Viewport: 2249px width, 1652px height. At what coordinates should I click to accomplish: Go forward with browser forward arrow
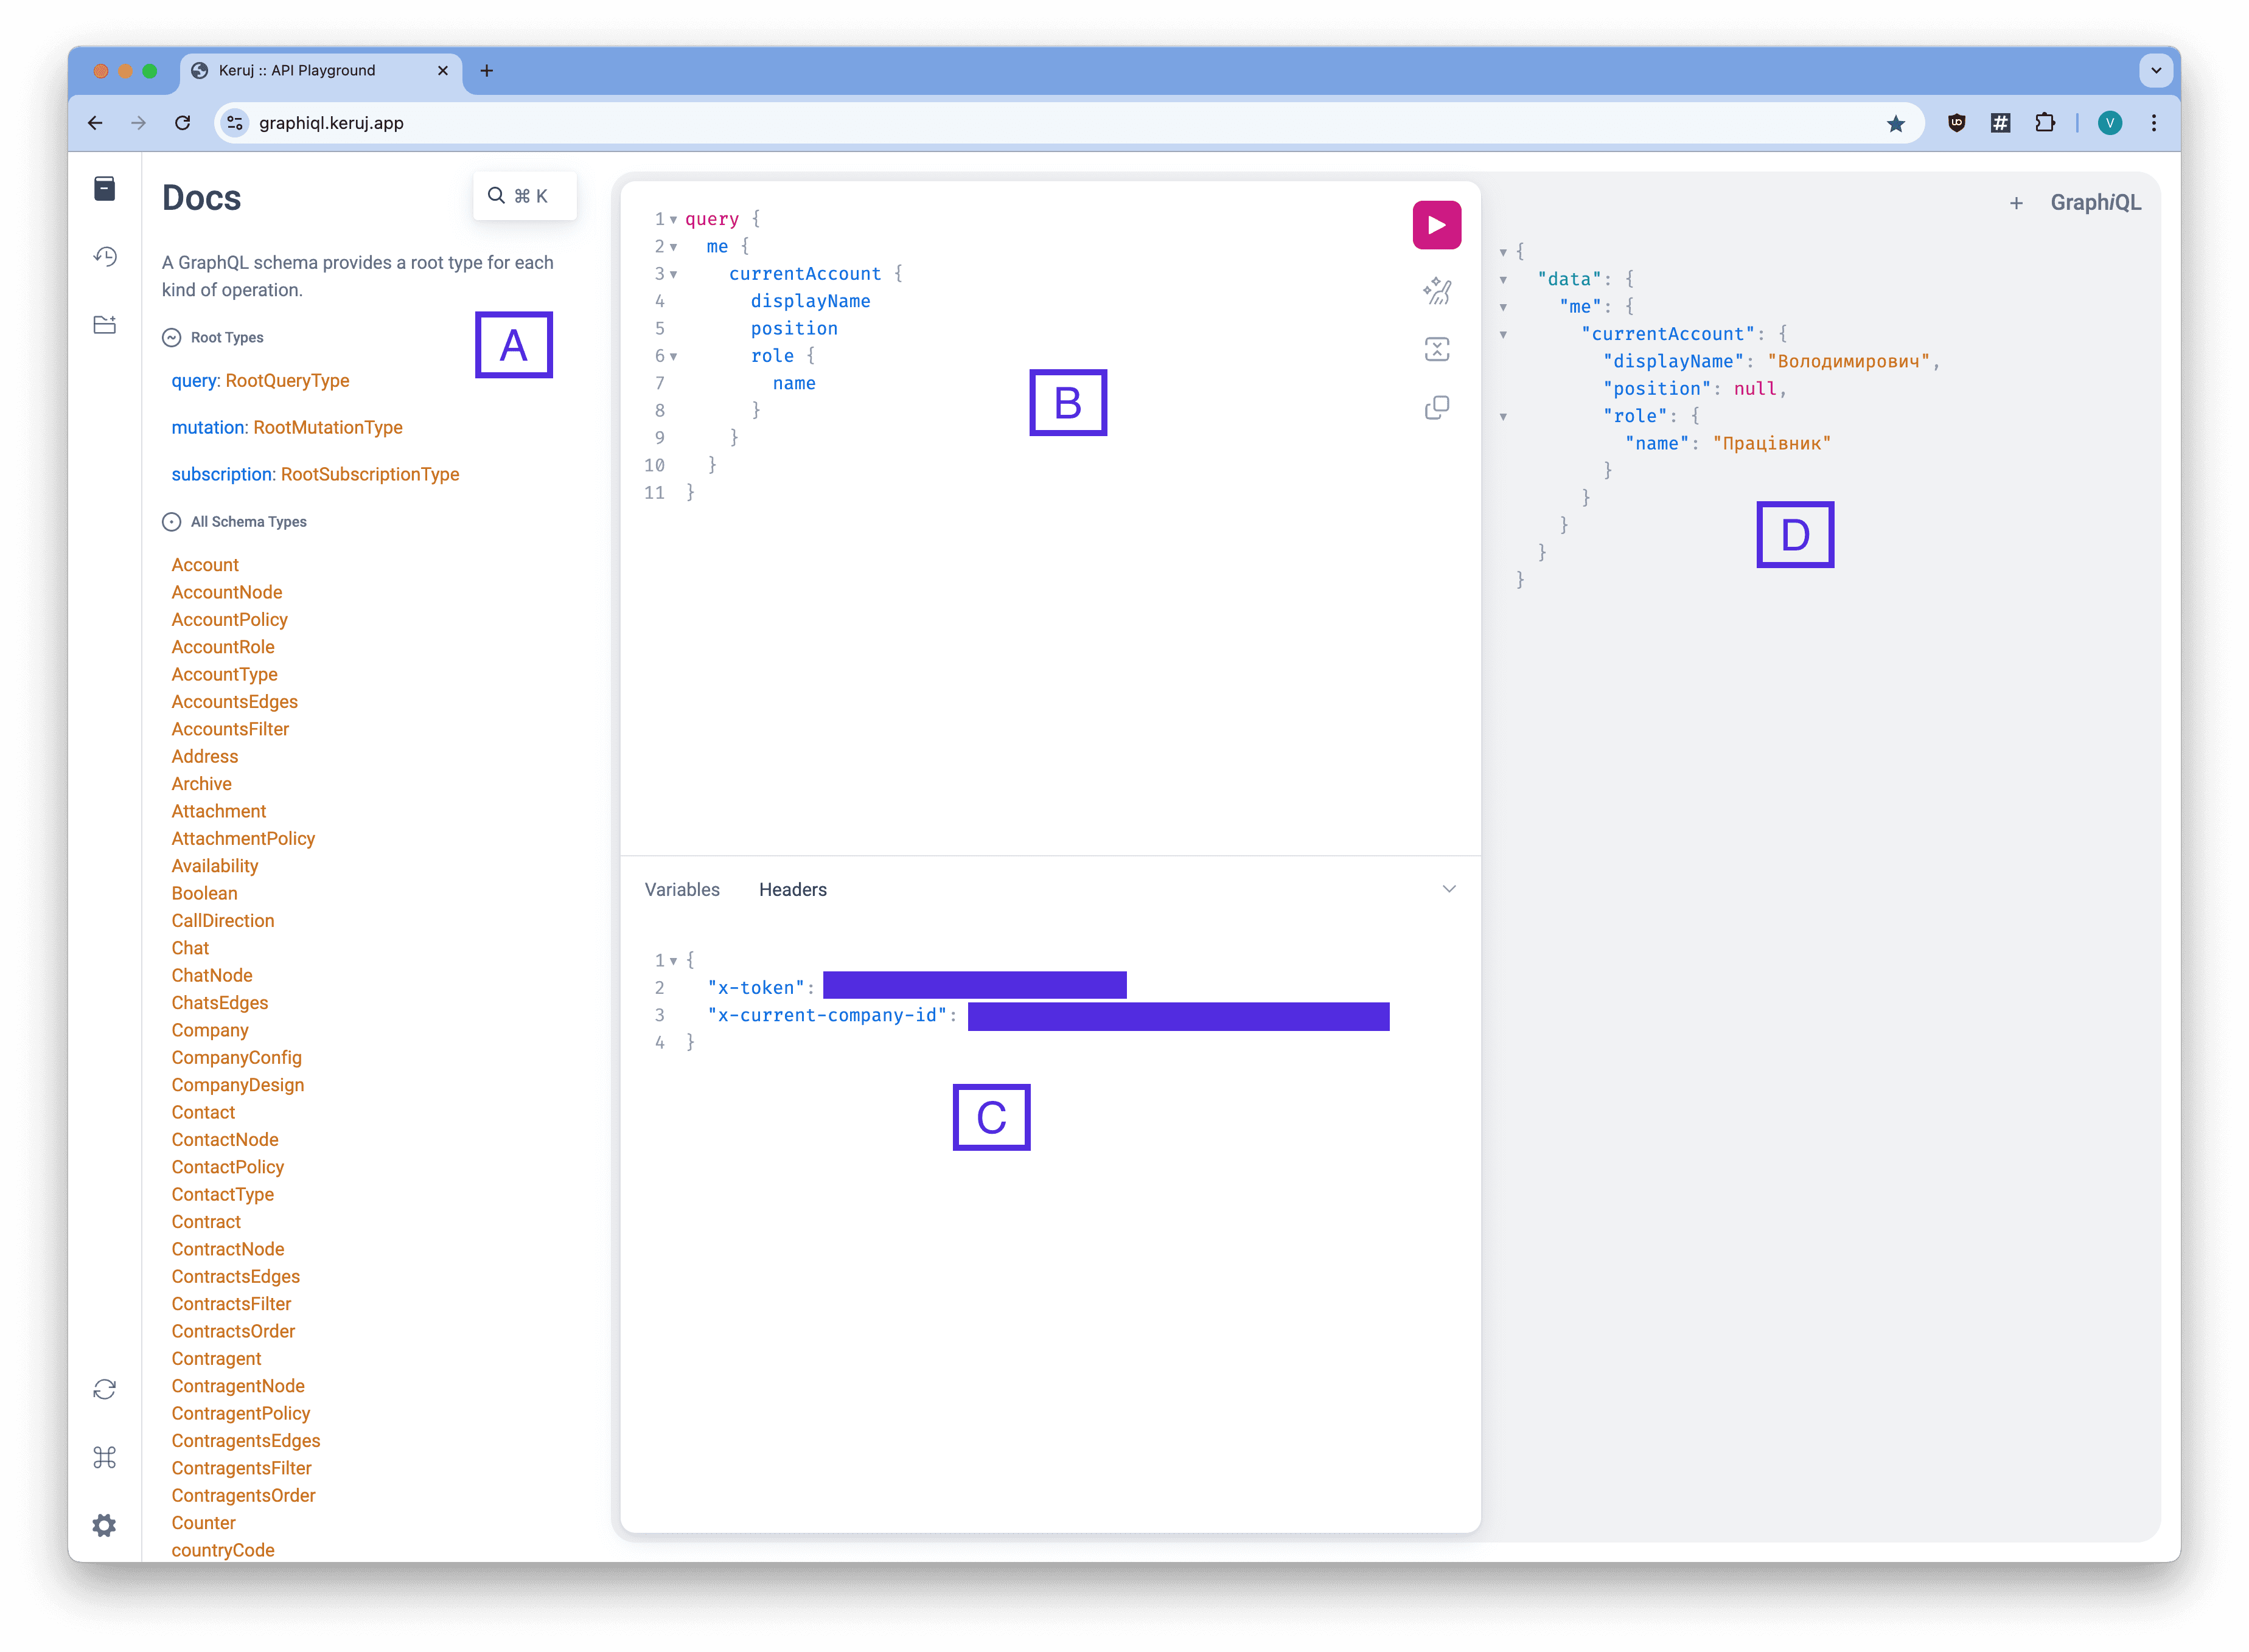139,123
